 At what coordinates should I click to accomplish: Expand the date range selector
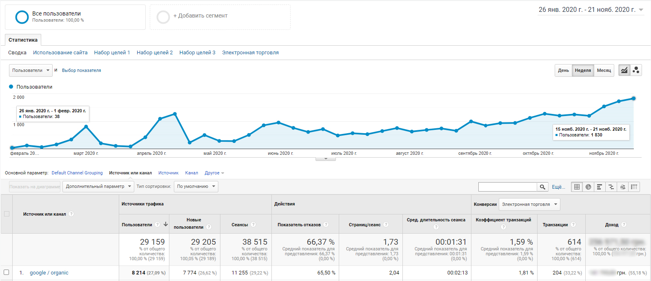[x=591, y=10]
